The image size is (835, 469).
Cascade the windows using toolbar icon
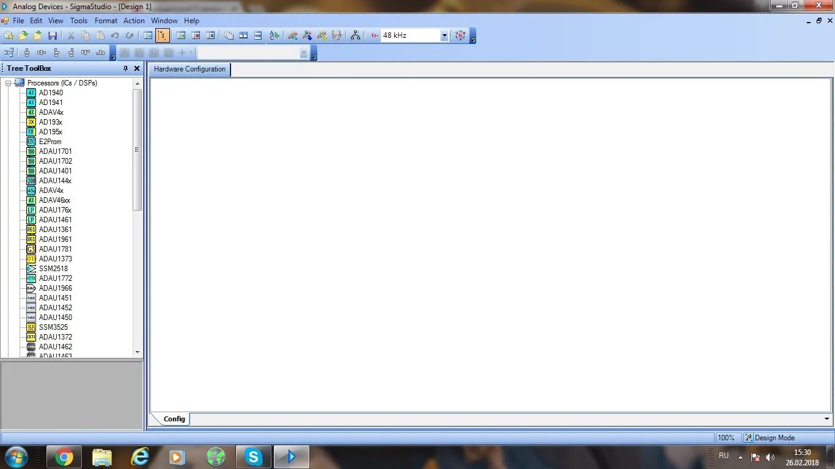229,35
